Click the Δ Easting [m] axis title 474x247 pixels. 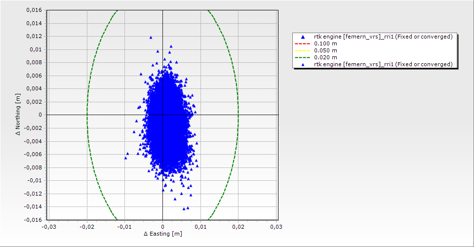point(162,234)
